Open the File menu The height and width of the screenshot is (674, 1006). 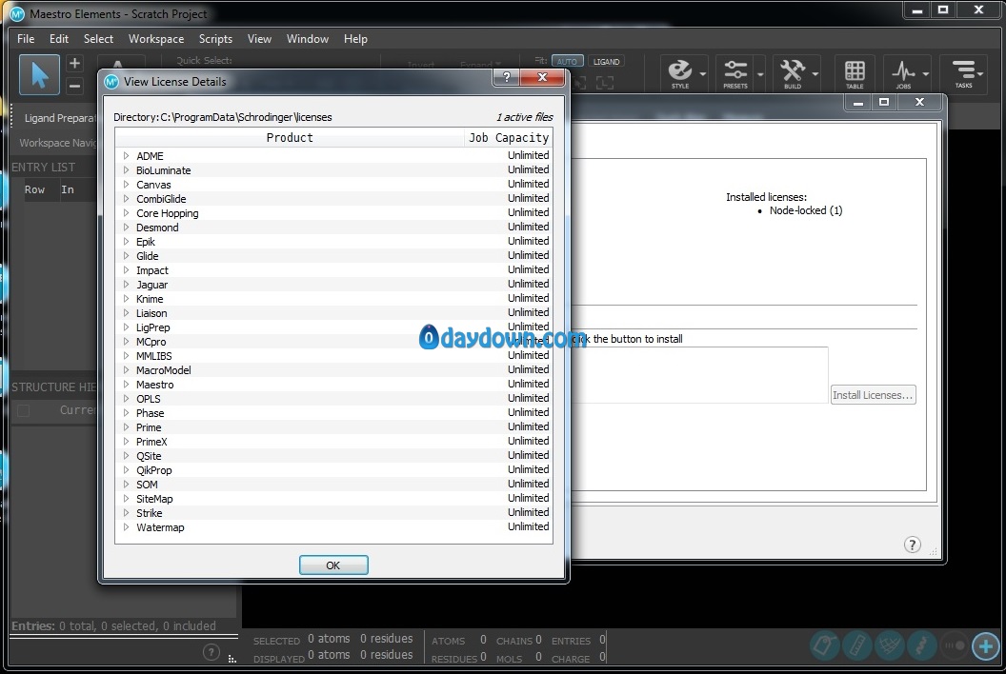[26, 38]
